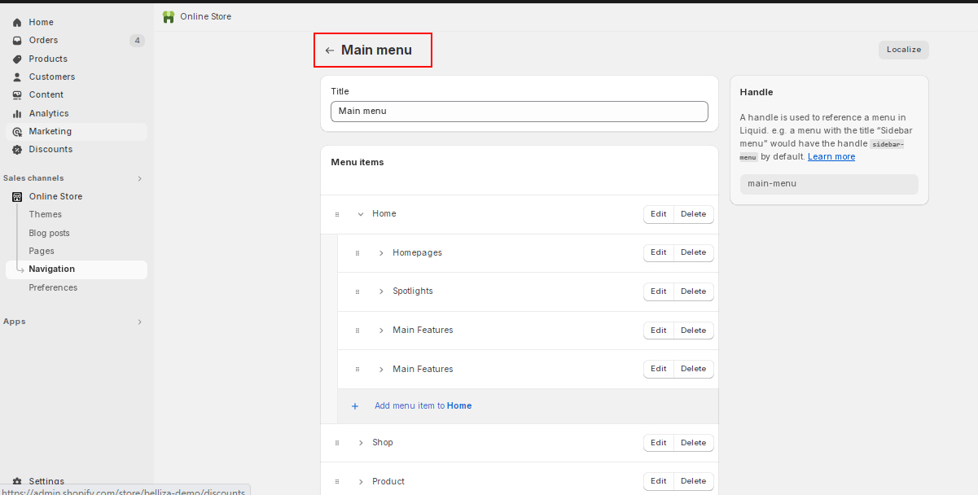
Task: Click the plus icon to add menu item
Action: pos(355,405)
